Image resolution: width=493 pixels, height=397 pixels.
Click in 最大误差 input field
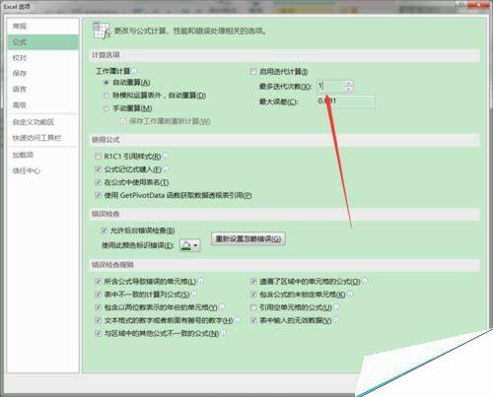click(x=345, y=101)
